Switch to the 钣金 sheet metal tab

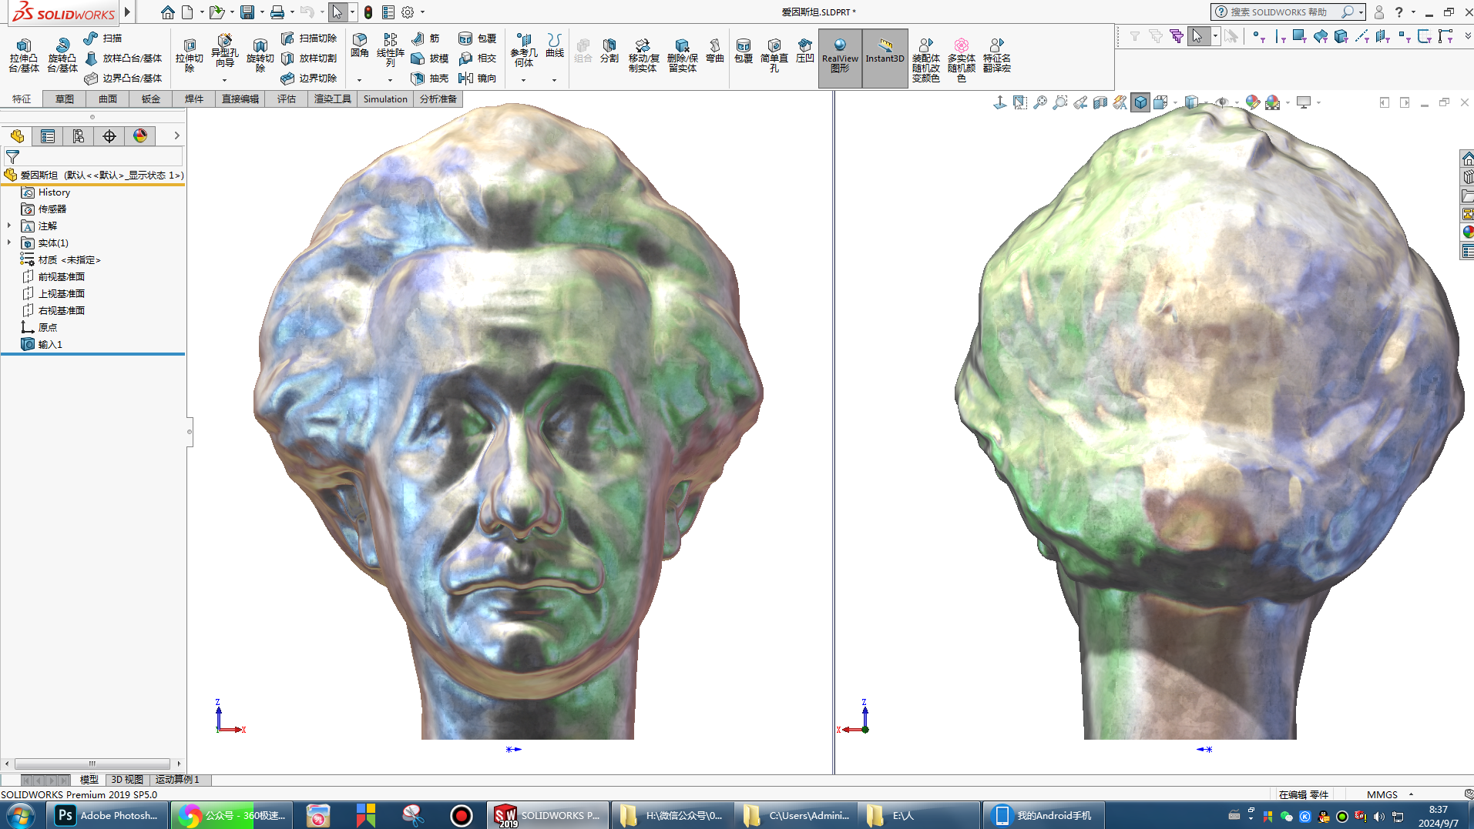151,99
